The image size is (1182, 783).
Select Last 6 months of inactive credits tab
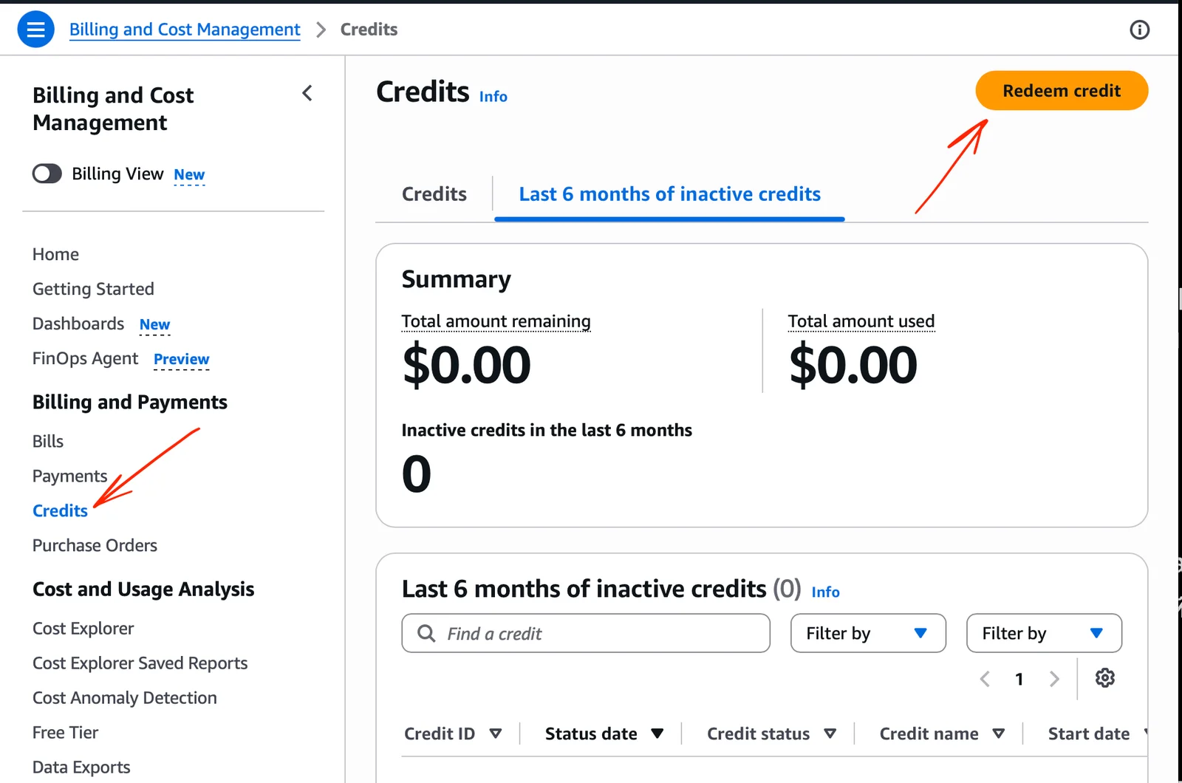(669, 194)
